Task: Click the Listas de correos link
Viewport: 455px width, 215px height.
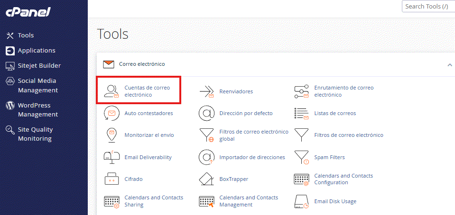Action: click(334, 113)
